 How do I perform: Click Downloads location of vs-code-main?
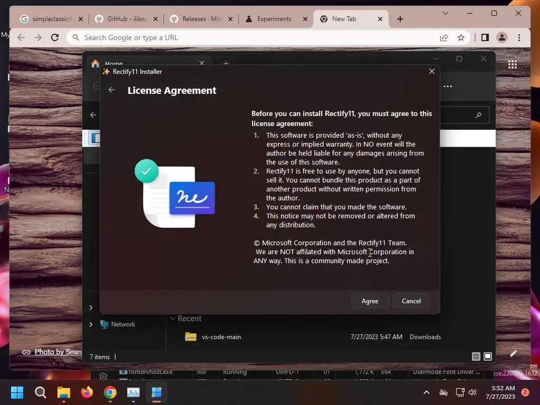coord(425,337)
